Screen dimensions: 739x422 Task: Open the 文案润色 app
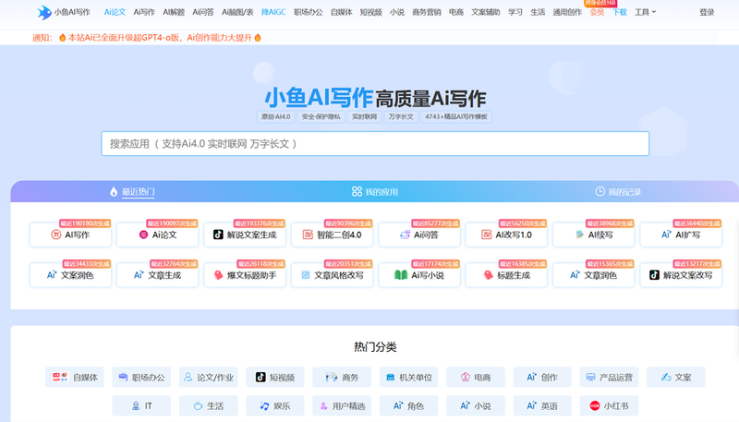tap(70, 275)
